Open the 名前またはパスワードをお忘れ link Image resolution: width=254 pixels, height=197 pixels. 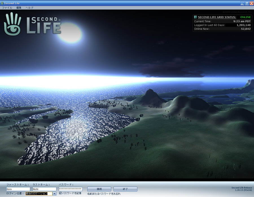(104, 194)
